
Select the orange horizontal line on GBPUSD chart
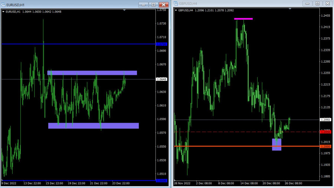223,146
